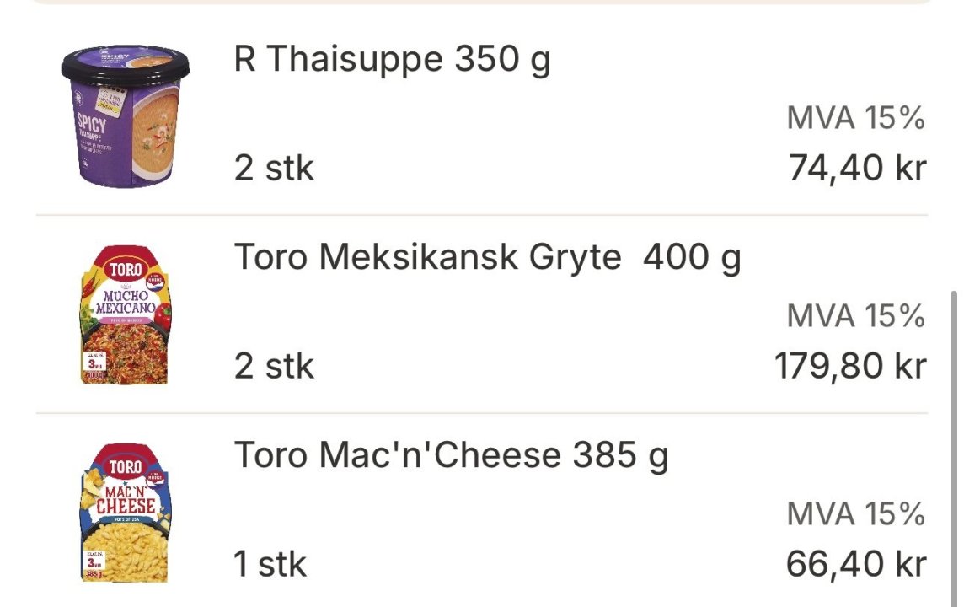Click the TORO logo on Mac'n'Cheese package

tap(126, 466)
